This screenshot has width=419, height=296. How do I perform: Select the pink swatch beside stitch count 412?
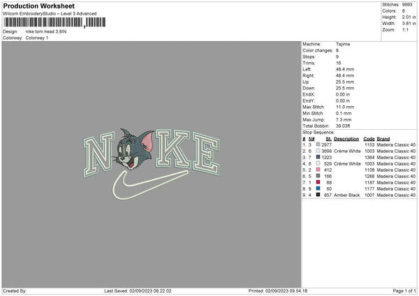tap(318, 170)
